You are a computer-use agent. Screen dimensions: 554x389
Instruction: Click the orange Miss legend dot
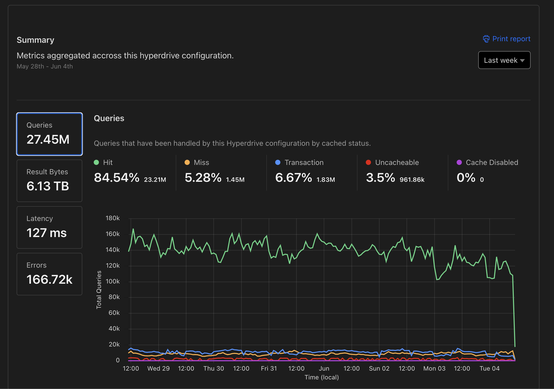(187, 162)
